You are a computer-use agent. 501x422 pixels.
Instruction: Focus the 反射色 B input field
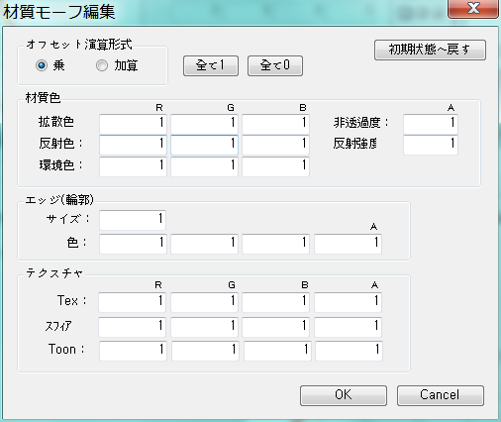[275, 145]
